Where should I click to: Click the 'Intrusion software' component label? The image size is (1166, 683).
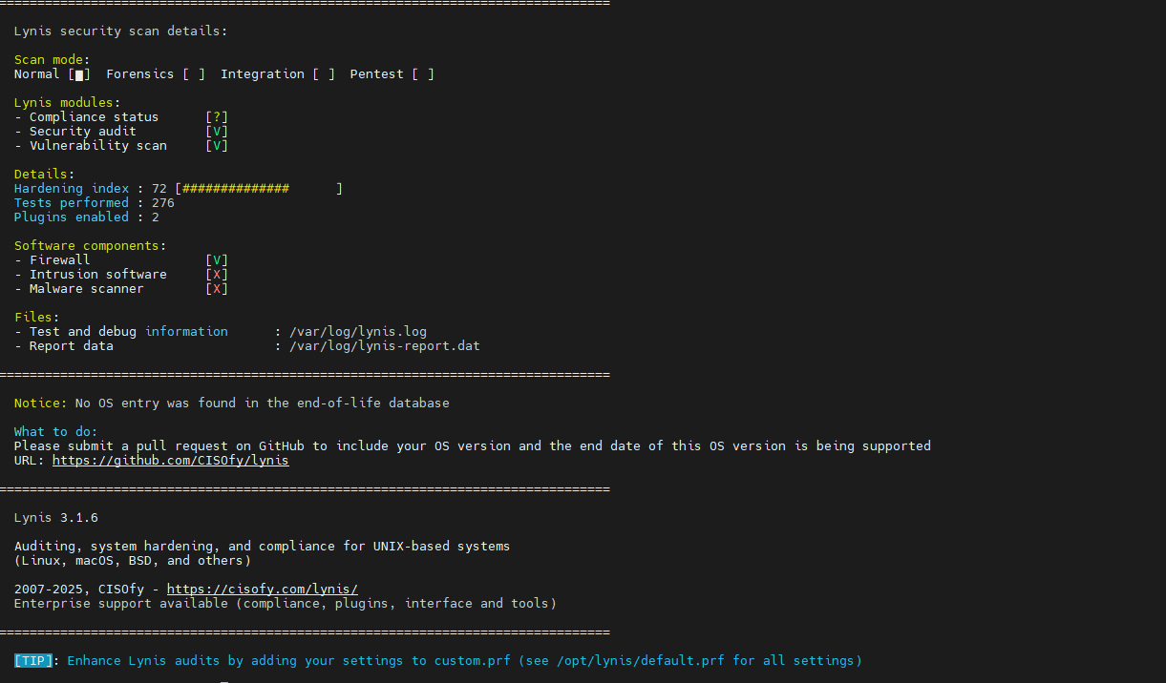(98, 275)
